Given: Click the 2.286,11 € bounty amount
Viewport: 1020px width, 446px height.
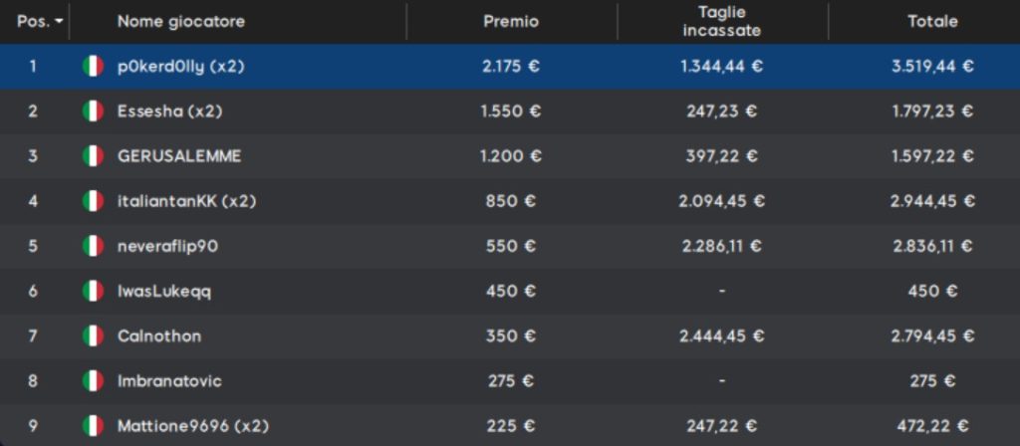Looking at the screenshot, I should point(722,247).
